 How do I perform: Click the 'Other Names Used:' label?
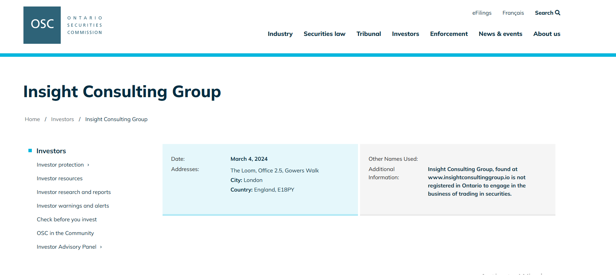click(393, 159)
